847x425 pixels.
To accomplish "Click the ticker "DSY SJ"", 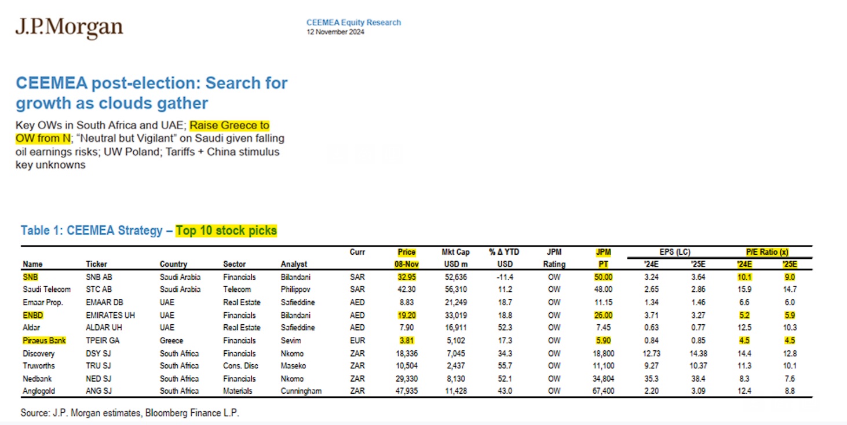I will pos(98,353).
